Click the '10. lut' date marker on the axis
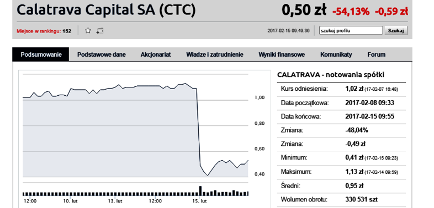Screen dimensions: 434x208 tap(70, 201)
